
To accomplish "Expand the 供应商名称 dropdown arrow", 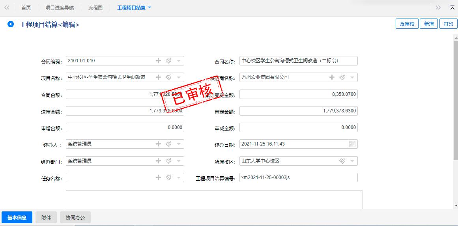I will point(352,77).
